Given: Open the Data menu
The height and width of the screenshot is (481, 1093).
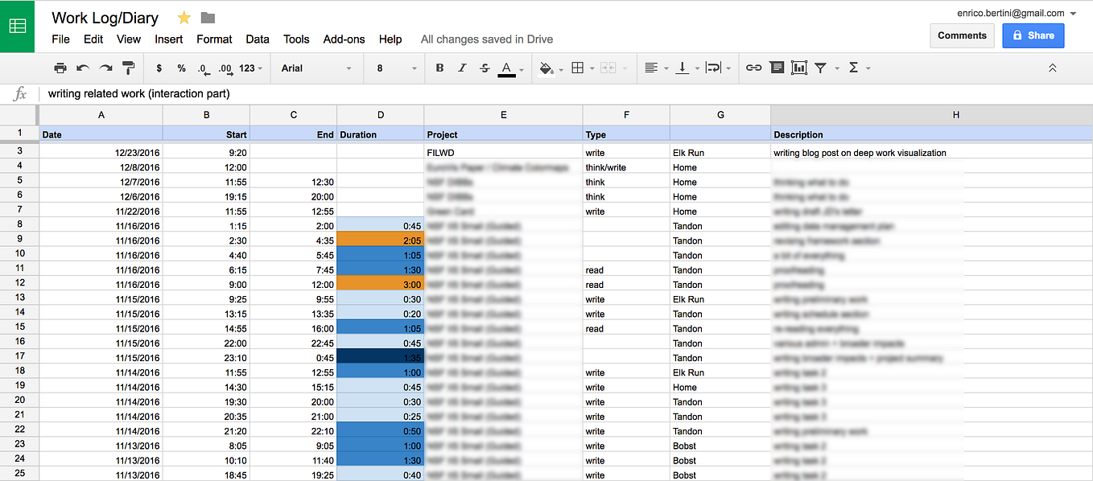Looking at the screenshot, I should (x=258, y=39).
